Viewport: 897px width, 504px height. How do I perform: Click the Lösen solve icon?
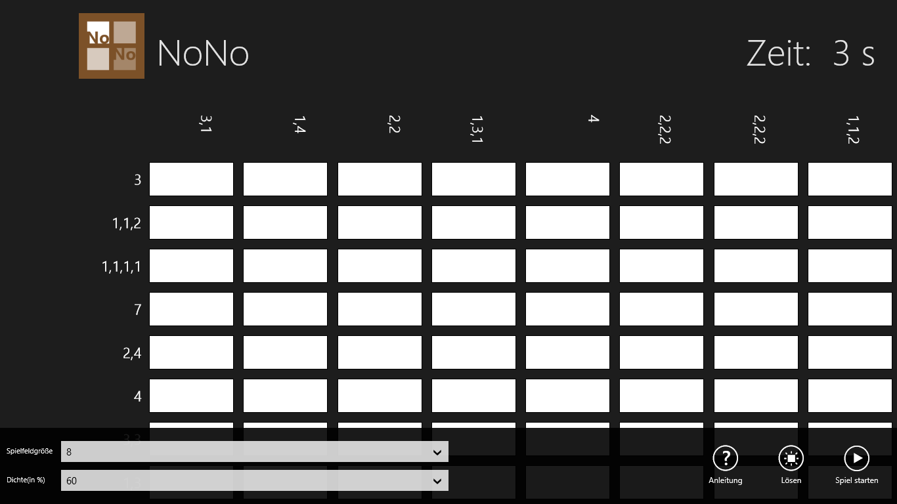click(x=791, y=459)
